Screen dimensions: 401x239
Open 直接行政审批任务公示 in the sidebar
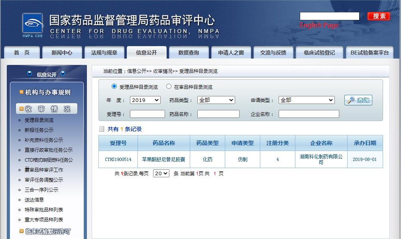tap(49, 150)
